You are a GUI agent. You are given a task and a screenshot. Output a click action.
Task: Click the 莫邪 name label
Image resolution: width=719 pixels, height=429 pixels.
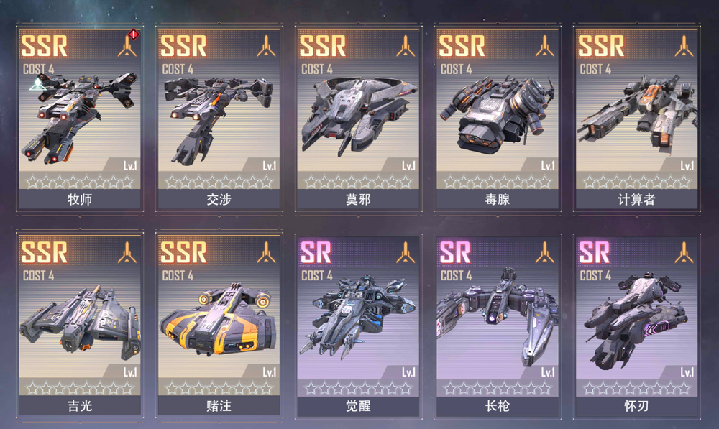coord(358,199)
